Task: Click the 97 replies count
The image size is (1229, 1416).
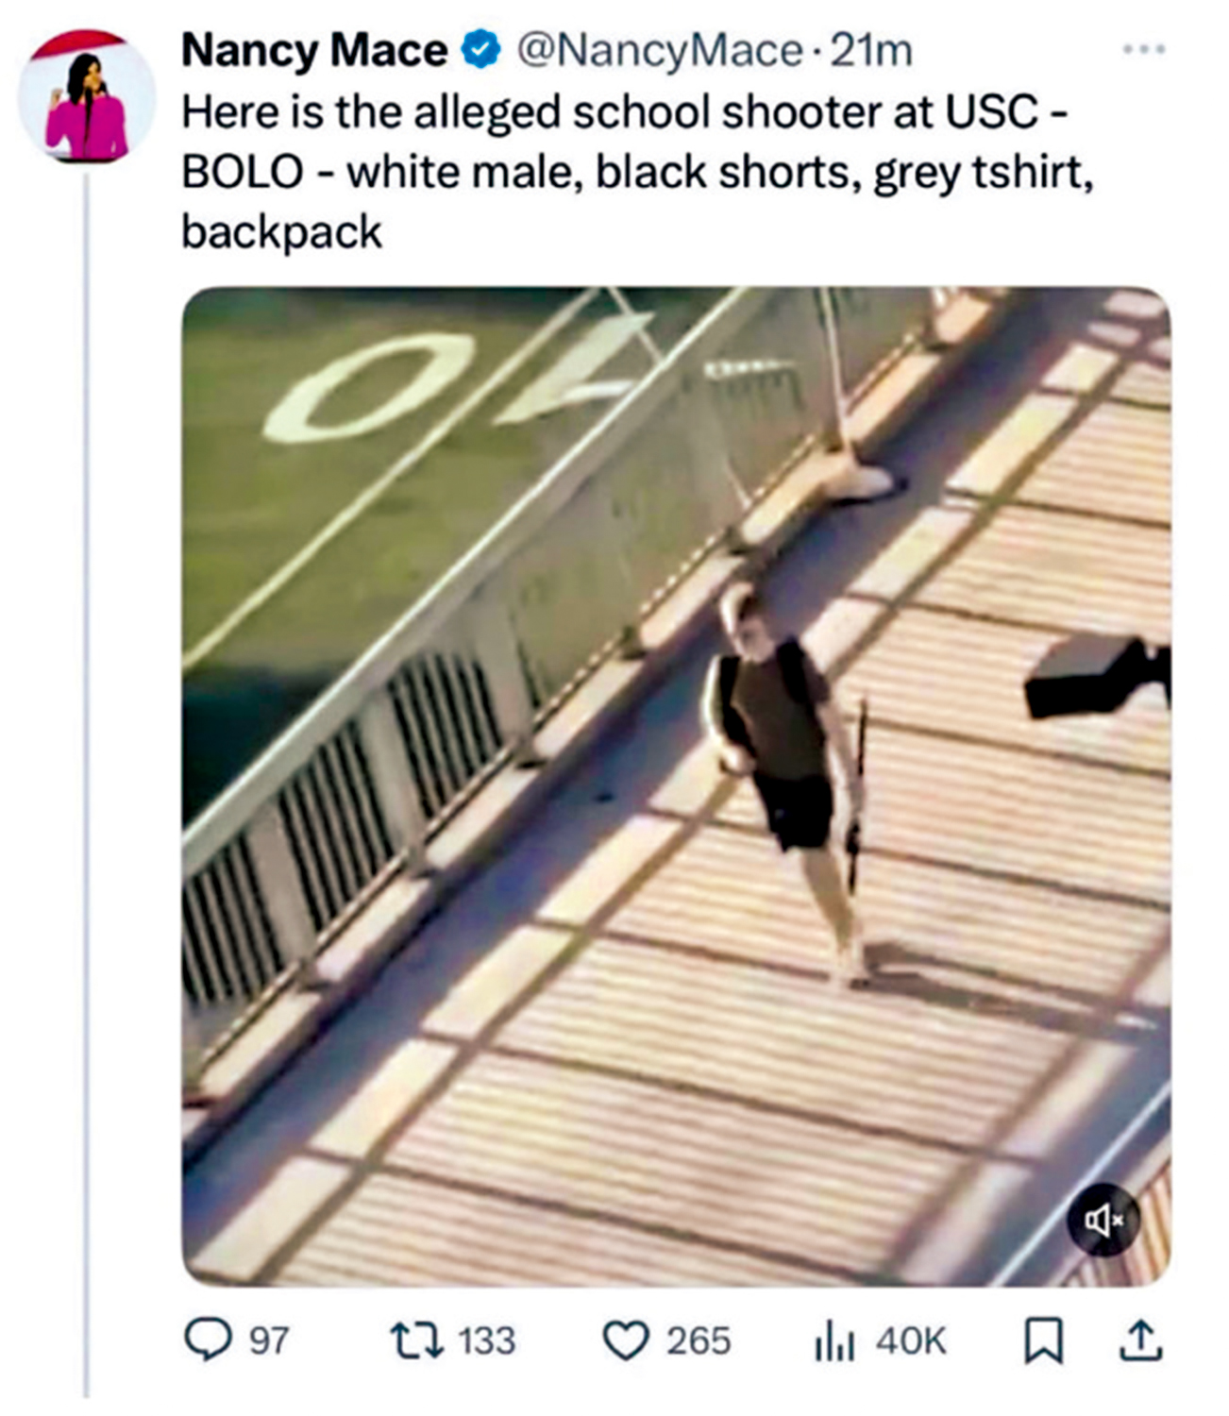Action: pos(269,1341)
